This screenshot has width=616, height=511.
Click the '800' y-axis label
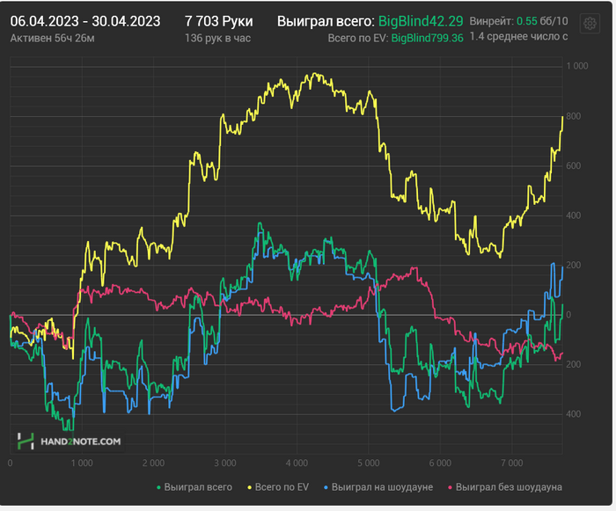(574, 116)
